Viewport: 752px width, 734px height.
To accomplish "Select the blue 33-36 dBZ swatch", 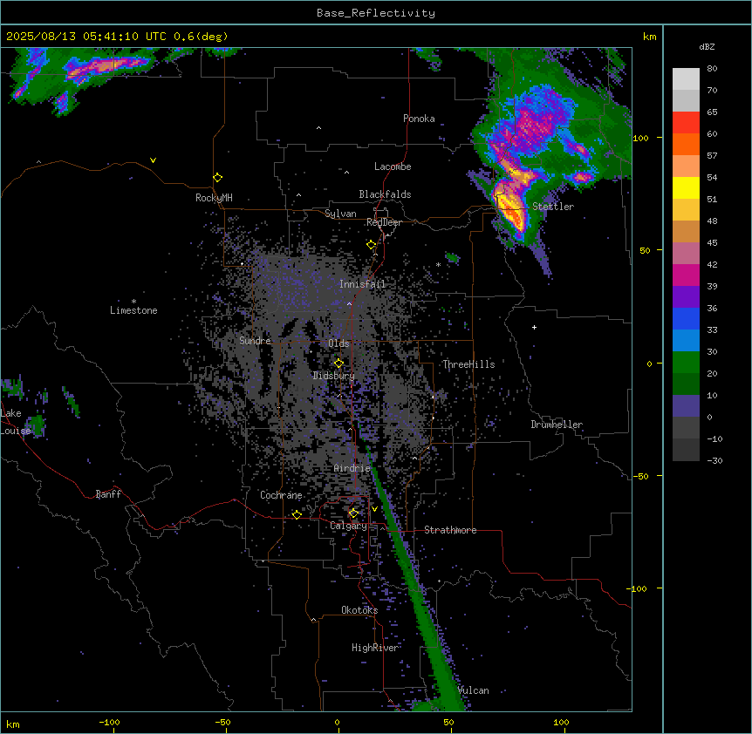I will [x=686, y=319].
